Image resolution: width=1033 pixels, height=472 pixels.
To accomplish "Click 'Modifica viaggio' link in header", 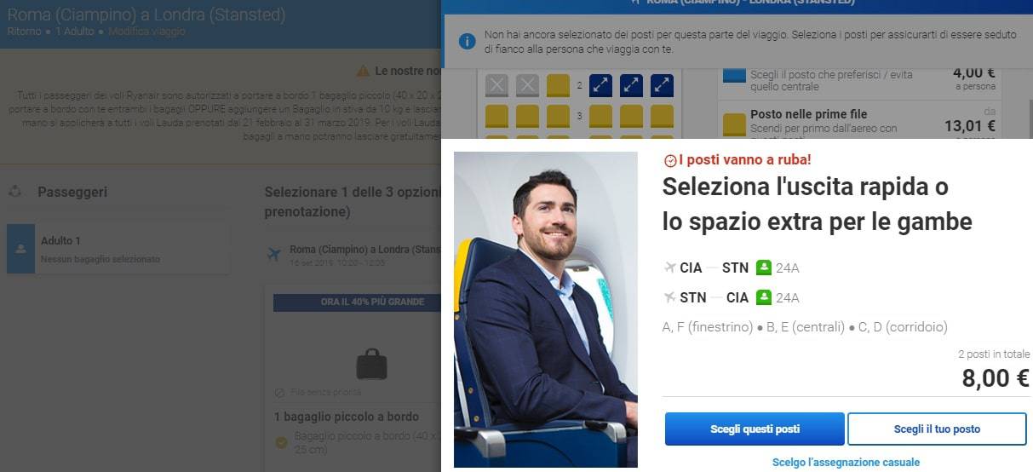I will coord(146,32).
